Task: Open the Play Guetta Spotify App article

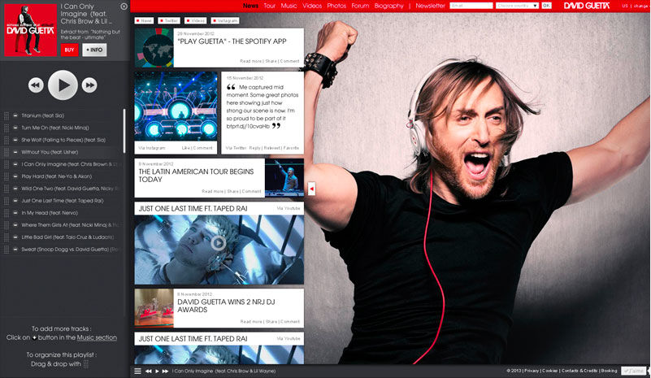Action: [232, 41]
